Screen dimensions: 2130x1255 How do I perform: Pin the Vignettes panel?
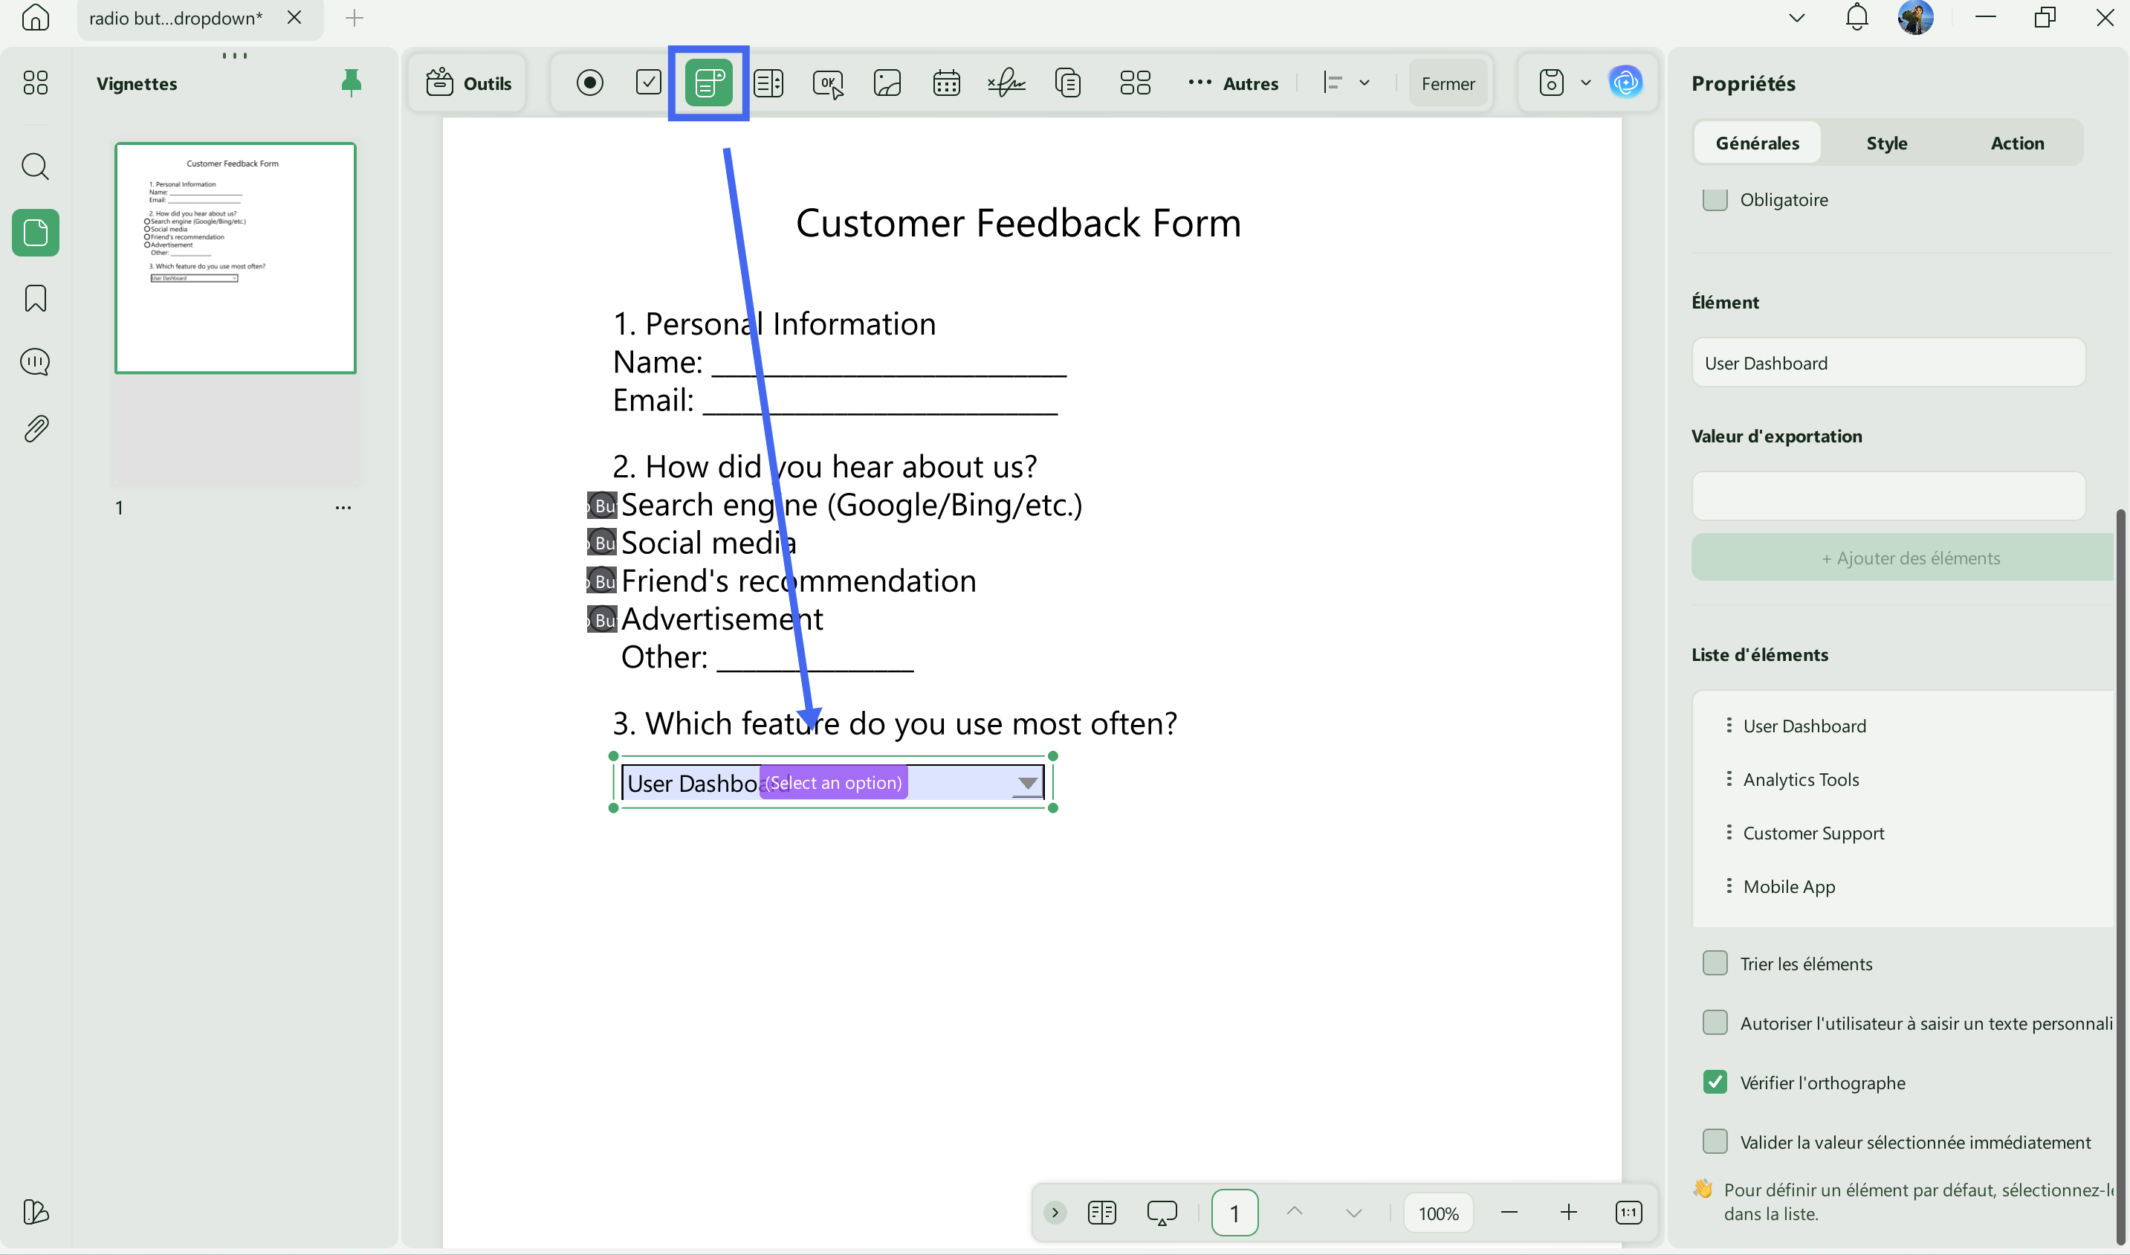tap(351, 83)
